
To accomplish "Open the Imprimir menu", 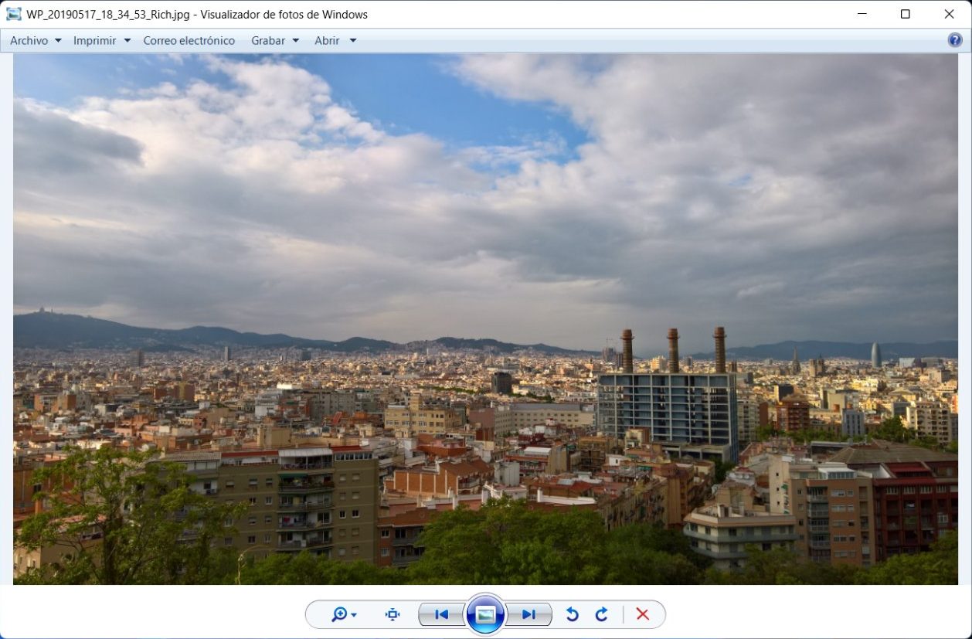I will coord(102,40).
